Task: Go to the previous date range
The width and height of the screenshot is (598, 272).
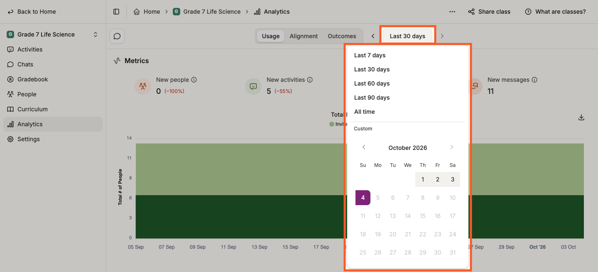Action: pos(373,36)
